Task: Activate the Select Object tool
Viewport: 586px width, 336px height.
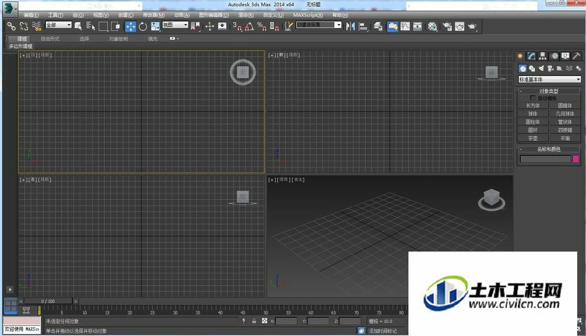Action: click(x=78, y=26)
